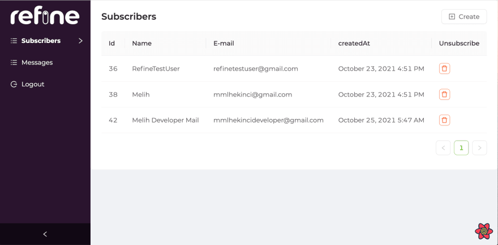
Task: Click the Subscribers list icon in sidebar
Action: tap(14, 41)
